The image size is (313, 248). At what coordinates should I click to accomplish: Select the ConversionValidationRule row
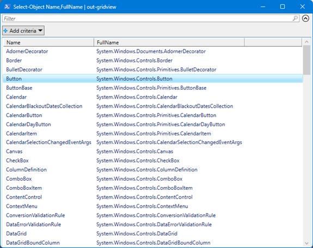153,215
